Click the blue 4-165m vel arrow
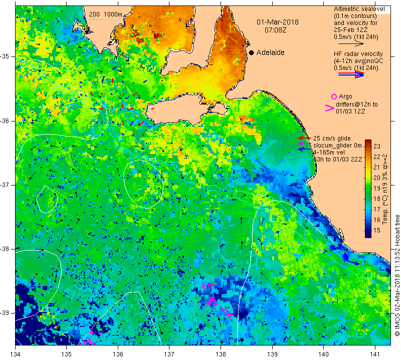This screenshot has height=360, width=401. [x=305, y=149]
